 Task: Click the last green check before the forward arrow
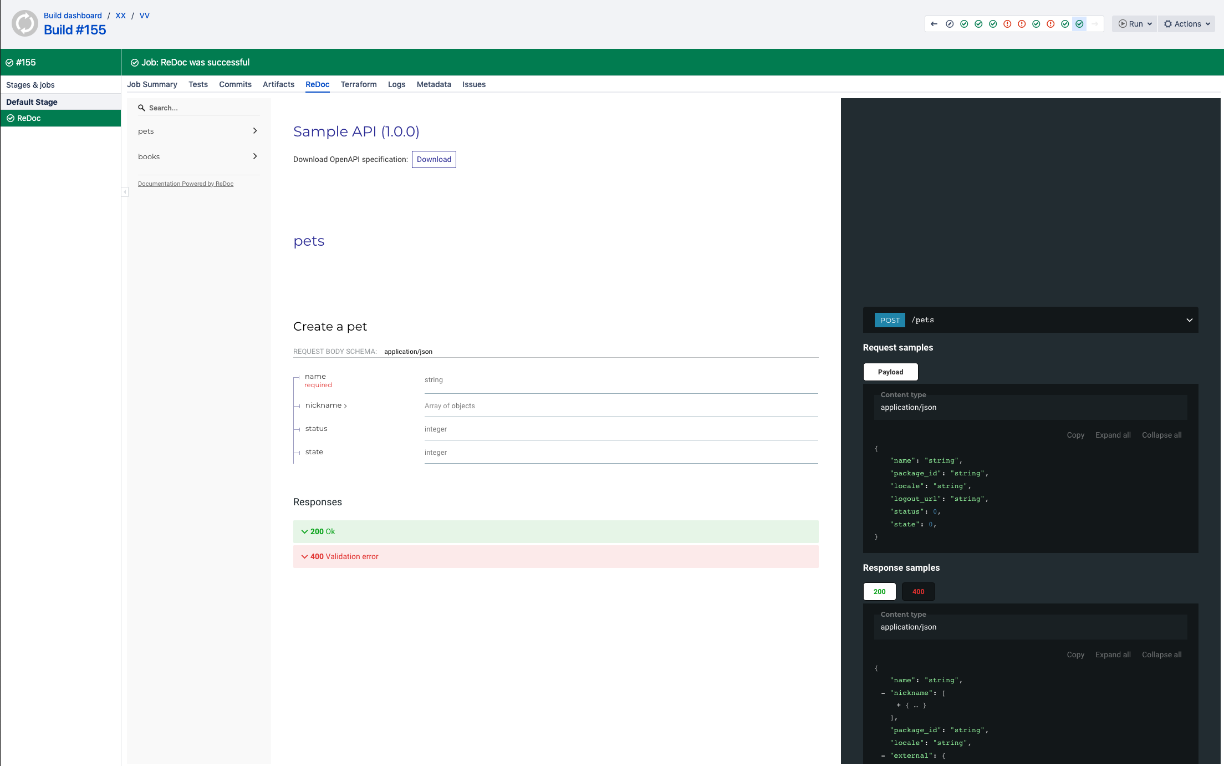tap(1079, 24)
